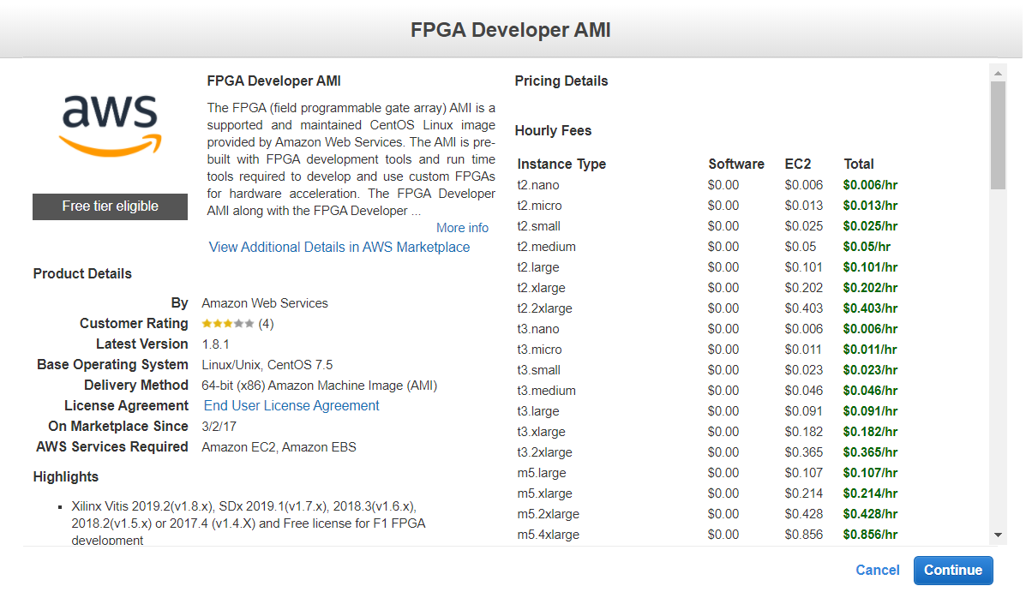This screenshot has height=604, width=1032.
Task: Click the Free tier eligible badge
Action: (110, 206)
